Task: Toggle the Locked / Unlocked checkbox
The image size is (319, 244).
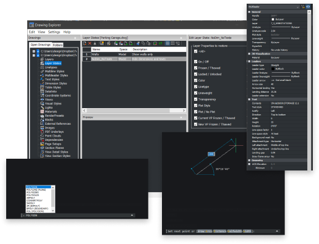Action: (195, 74)
